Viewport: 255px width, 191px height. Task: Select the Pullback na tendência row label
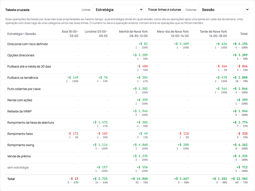click(x=23, y=78)
